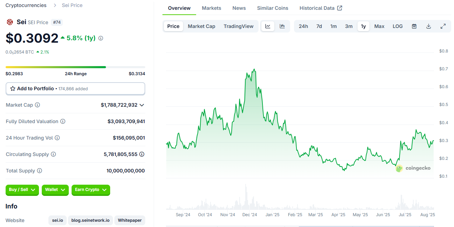Click the star icon in Add to Portfolio
454x227 pixels.
click(x=13, y=88)
